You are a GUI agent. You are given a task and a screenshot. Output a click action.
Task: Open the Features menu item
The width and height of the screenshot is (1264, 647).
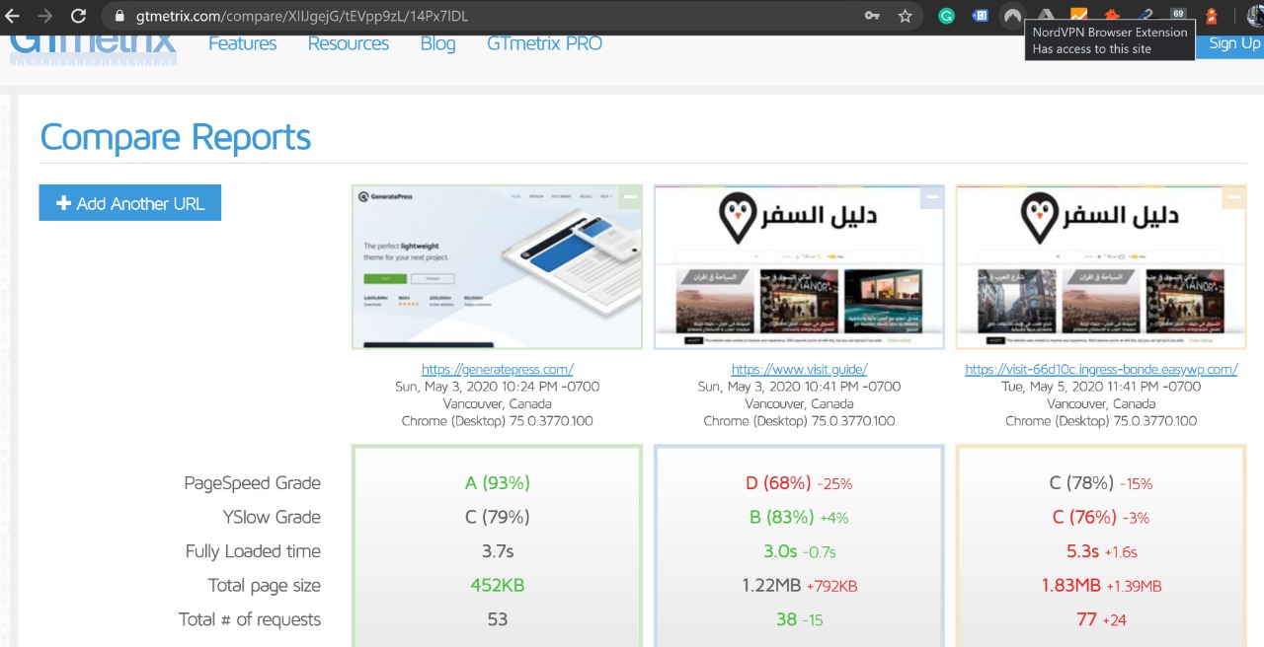click(242, 43)
